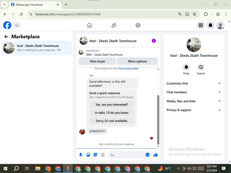
Task: Click the More options button
Action: 137,61
